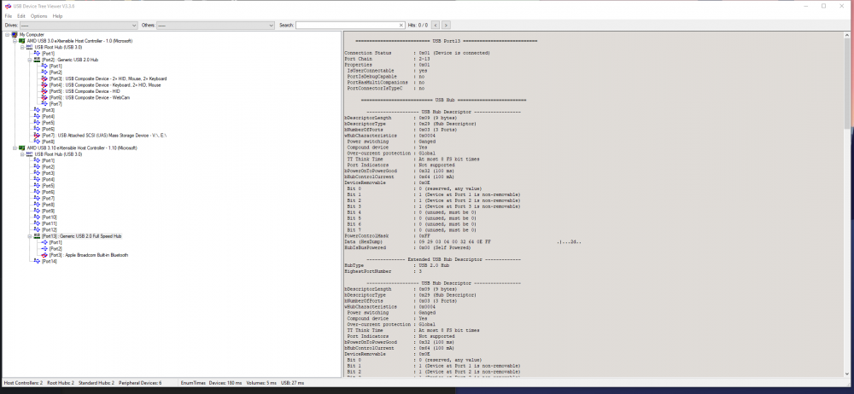854x394 pixels.
Task: Click the icon of USB Composite Device - HID
Action: (x=44, y=91)
